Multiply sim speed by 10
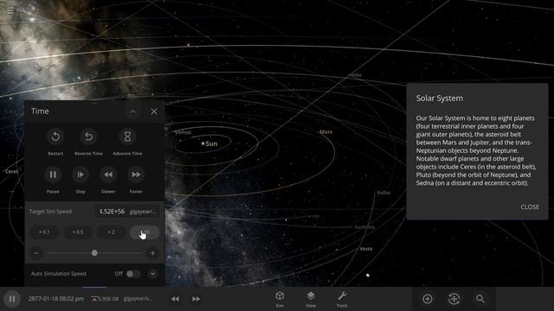This screenshot has height=311, width=554. (145, 232)
